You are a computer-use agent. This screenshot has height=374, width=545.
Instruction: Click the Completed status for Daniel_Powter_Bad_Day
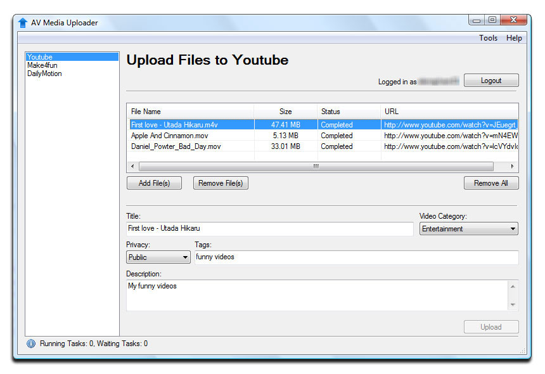(337, 146)
